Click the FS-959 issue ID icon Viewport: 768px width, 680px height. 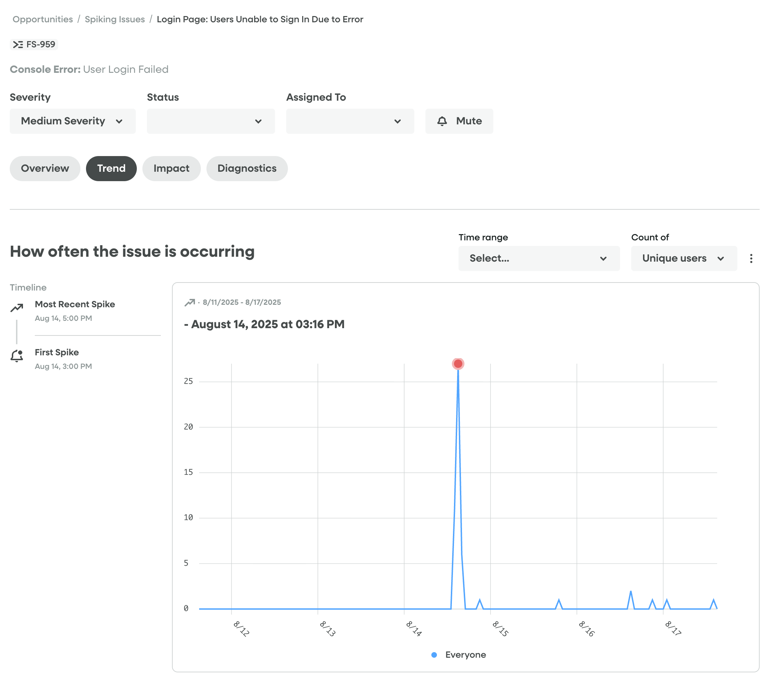18,44
